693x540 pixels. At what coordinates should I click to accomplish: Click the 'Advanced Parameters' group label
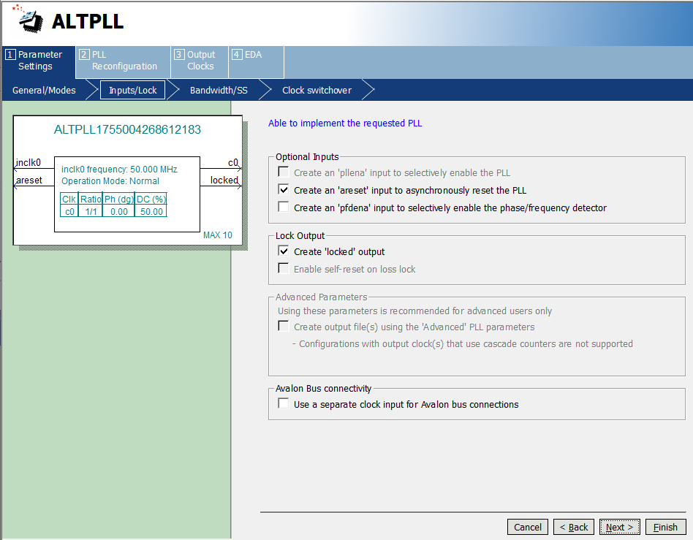(x=322, y=297)
